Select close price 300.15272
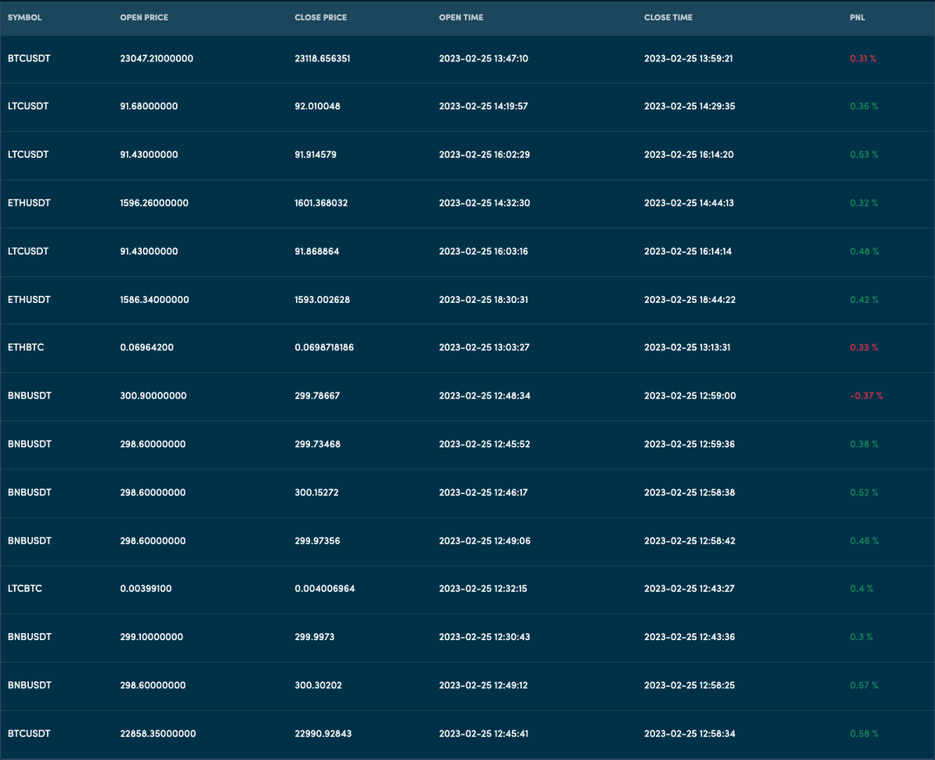The image size is (935, 760). tap(317, 492)
